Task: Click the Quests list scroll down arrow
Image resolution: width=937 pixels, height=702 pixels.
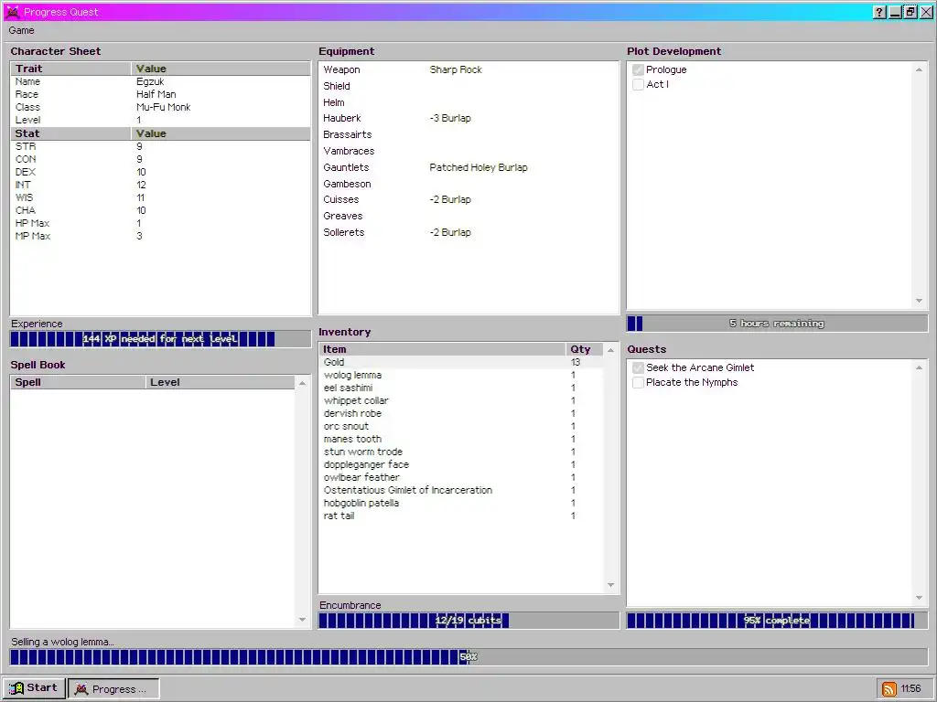Action: tap(919, 598)
